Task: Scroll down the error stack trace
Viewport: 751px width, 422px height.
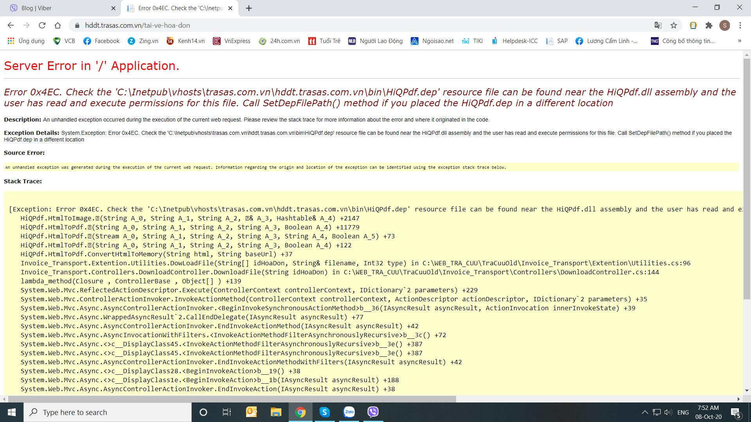Action: click(x=744, y=390)
